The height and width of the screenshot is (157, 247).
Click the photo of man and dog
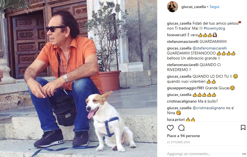point(78,78)
